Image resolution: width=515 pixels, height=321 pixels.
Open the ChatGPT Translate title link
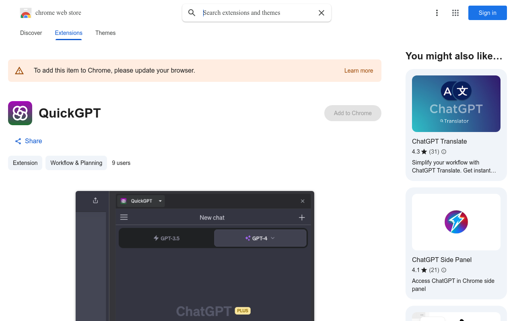tap(439, 142)
